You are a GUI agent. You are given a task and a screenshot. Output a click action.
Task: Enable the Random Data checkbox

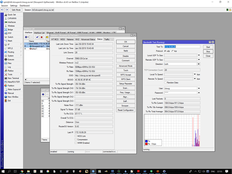165,82
